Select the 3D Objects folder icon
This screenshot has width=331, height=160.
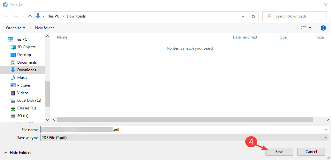coord(13,47)
